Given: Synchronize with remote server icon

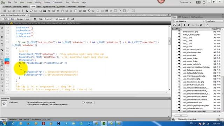Looking at the screenshot, I should point(201,25).
